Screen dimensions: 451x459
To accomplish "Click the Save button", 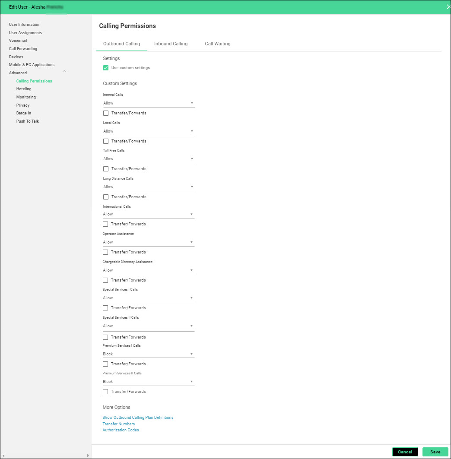I will 435,452.
